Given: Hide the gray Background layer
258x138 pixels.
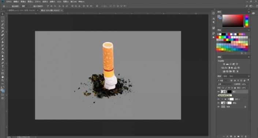Looking at the screenshot, I should [x=218, y=107].
